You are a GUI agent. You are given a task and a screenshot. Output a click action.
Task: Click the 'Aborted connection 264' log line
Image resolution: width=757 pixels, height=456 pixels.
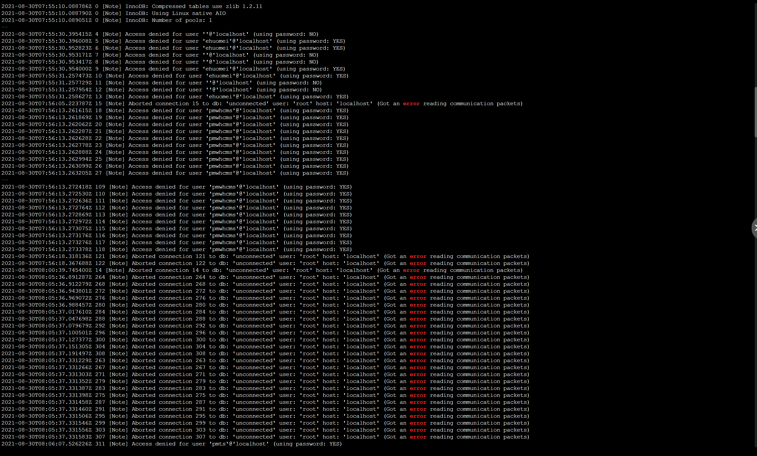(265, 277)
